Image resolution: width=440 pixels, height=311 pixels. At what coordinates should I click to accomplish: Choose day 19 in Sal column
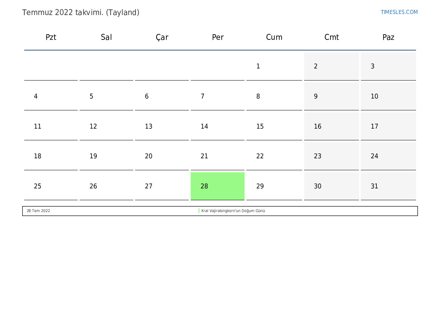[x=106, y=156]
